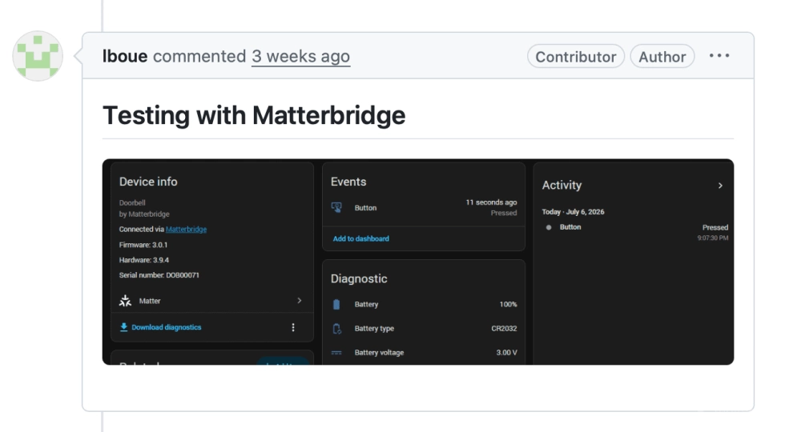Open the '3 weeks ago' timestamp link

click(300, 56)
